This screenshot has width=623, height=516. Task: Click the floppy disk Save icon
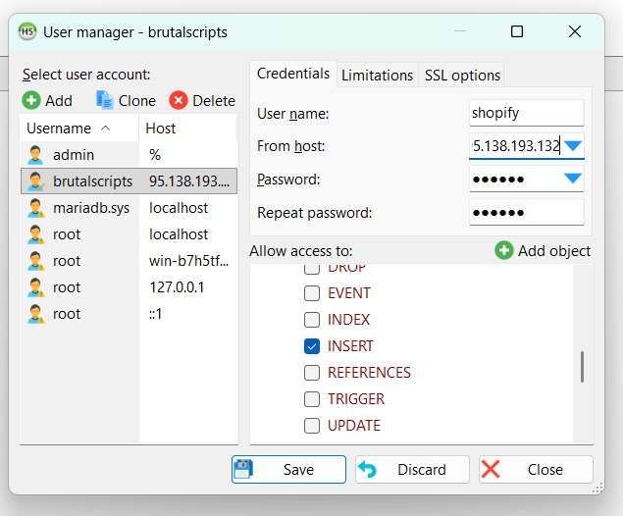point(244,469)
